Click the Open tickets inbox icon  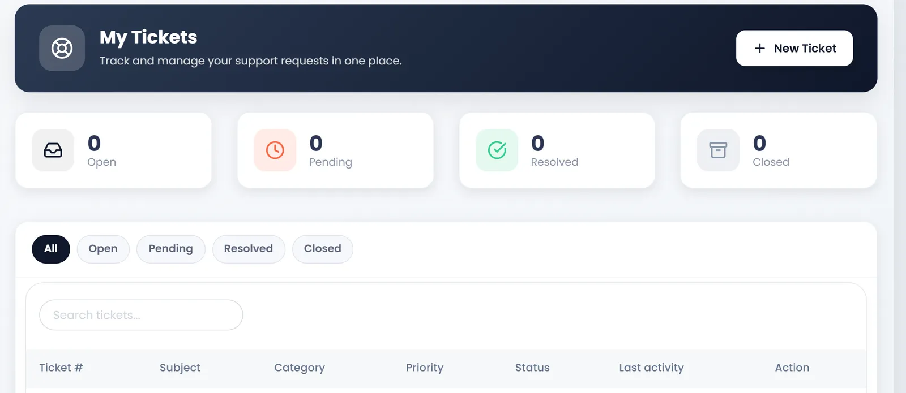pos(53,150)
